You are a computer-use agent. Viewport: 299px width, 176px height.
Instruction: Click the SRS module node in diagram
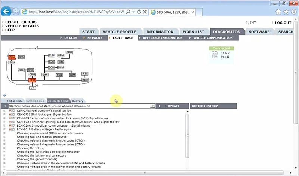(x=61, y=62)
